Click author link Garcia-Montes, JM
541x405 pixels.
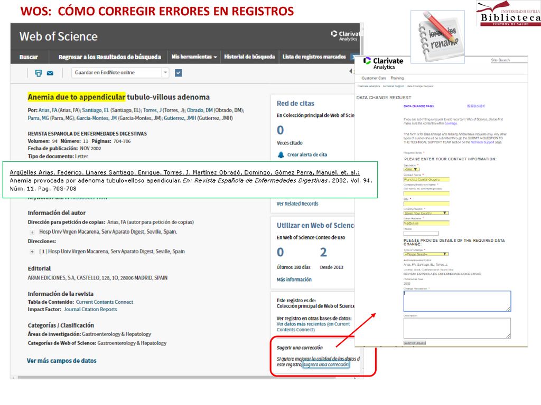(x=97, y=118)
